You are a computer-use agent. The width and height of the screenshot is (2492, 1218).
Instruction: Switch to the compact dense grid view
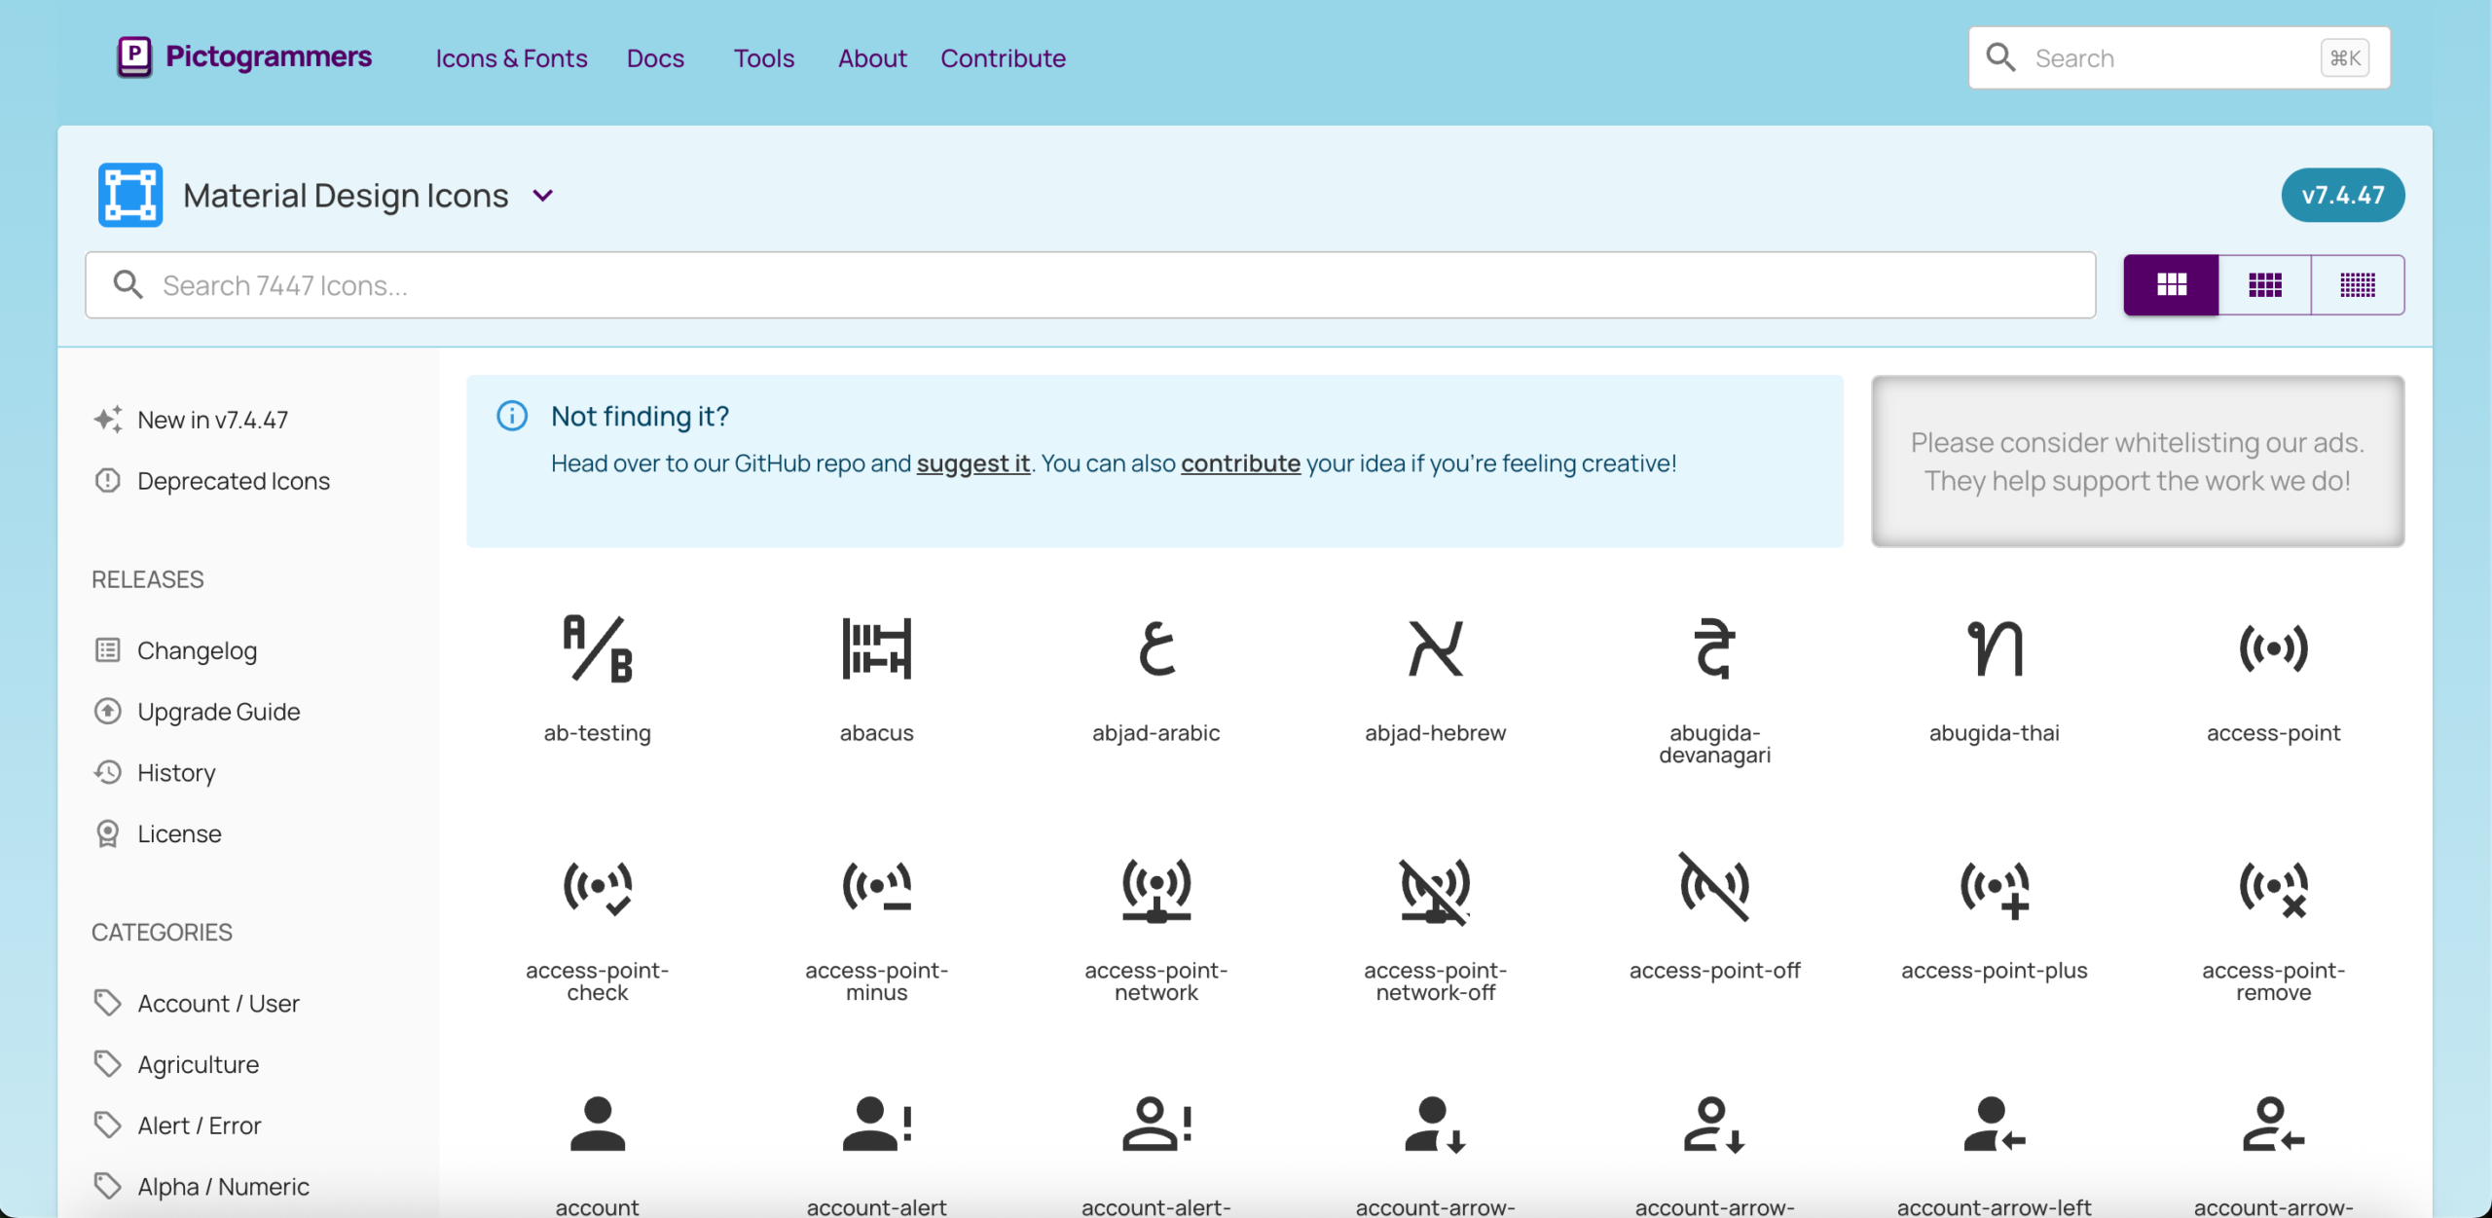[x=2358, y=284]
